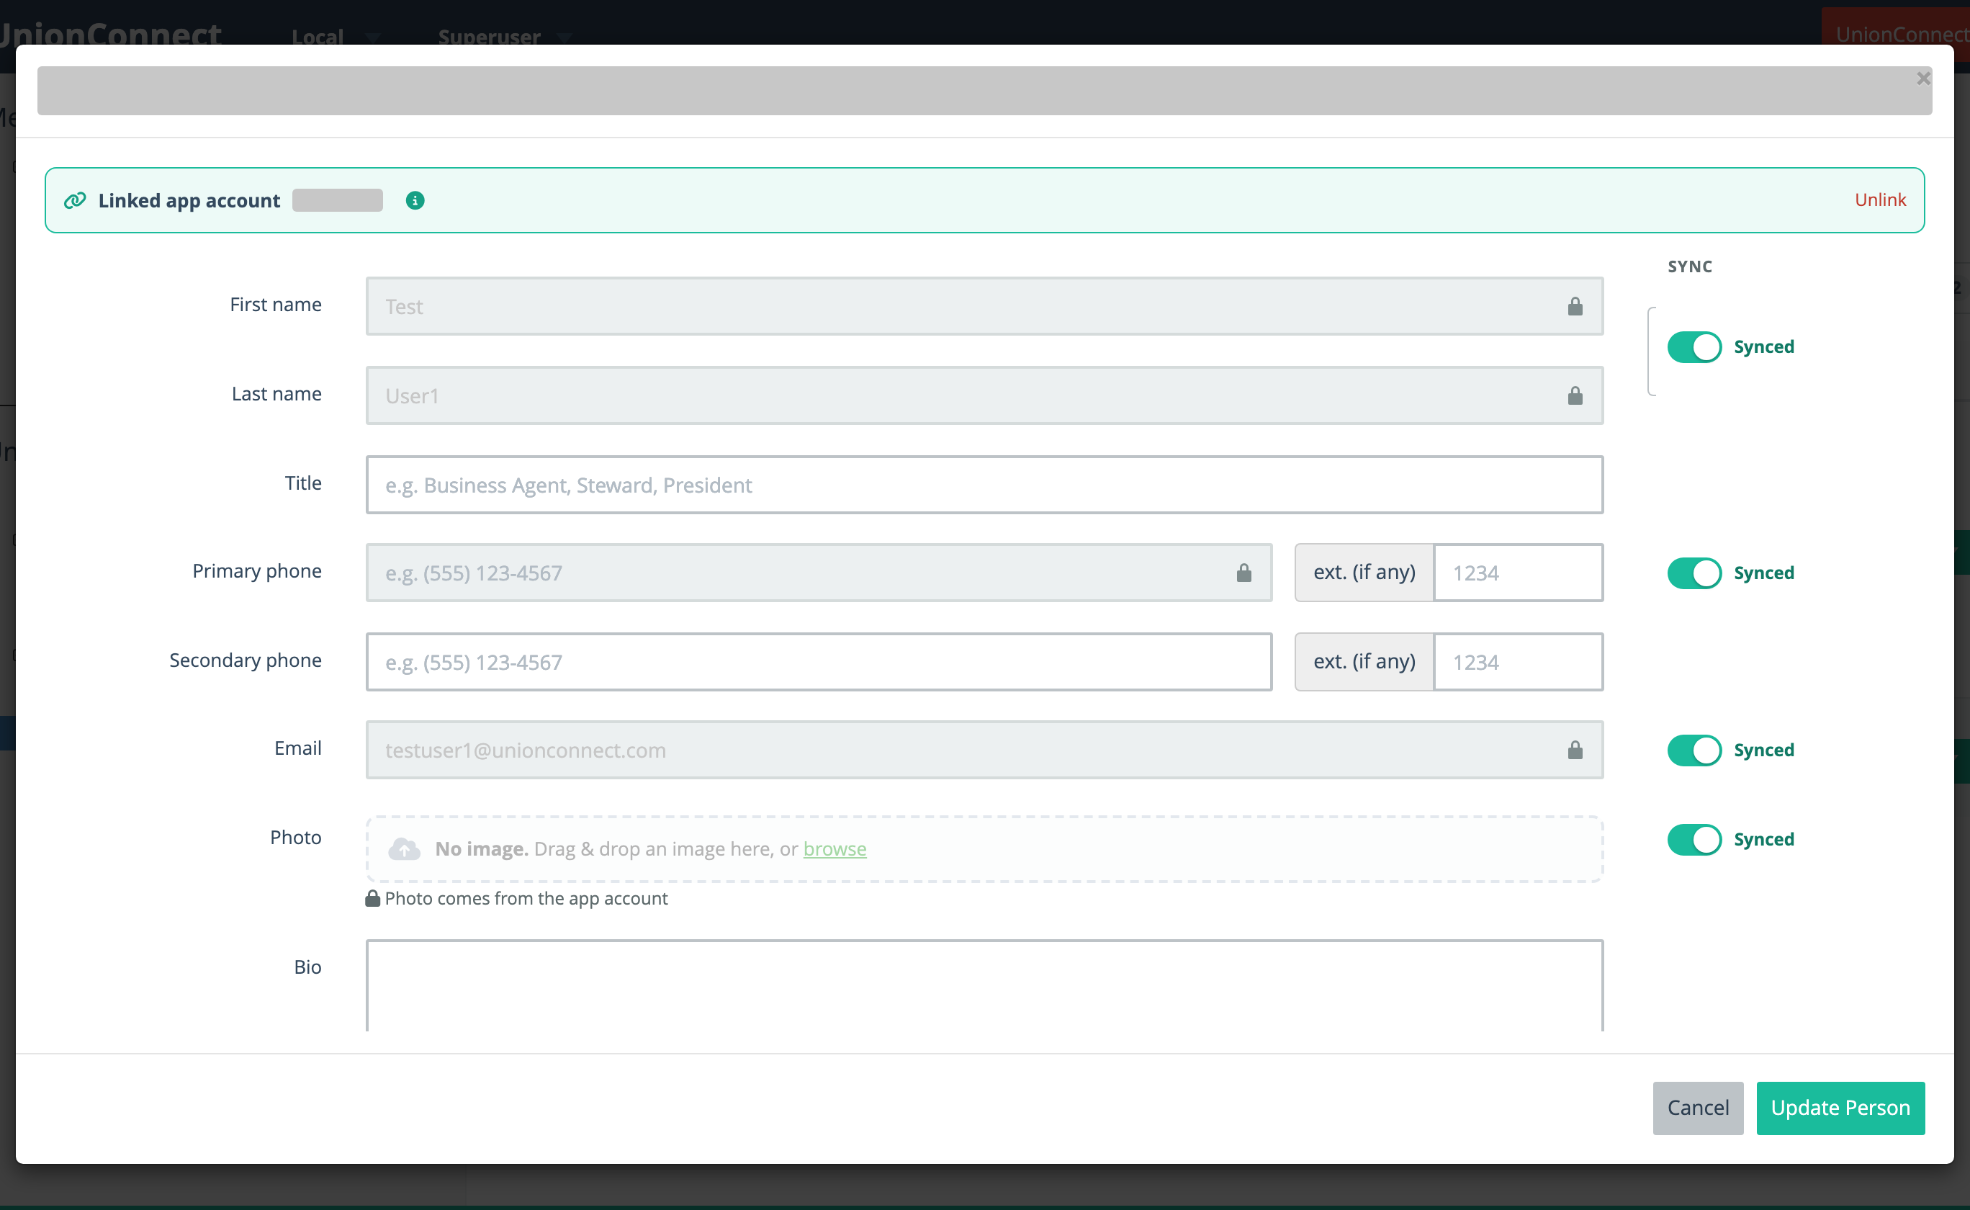Toggle name Synced switch off
1970x1210 pixels.
1694,346
